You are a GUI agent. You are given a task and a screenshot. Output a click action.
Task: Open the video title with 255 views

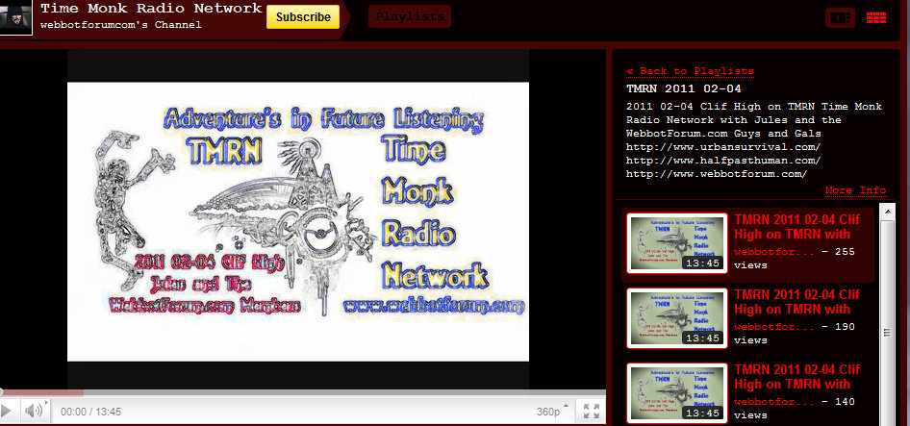tap(796, 227)
